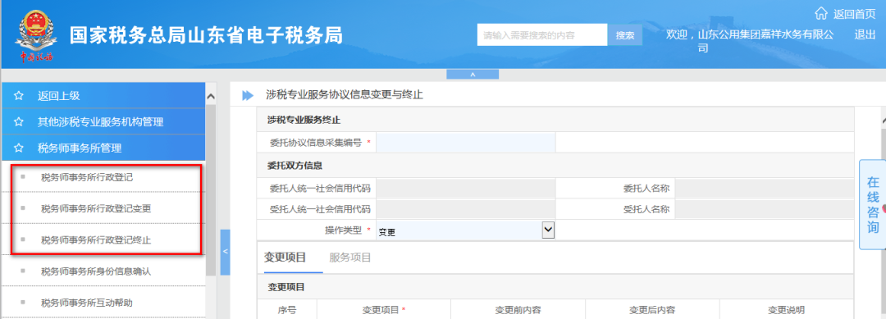Click the 返回首页 link
The height and width of the screenshot is (319, 886).
854,14
